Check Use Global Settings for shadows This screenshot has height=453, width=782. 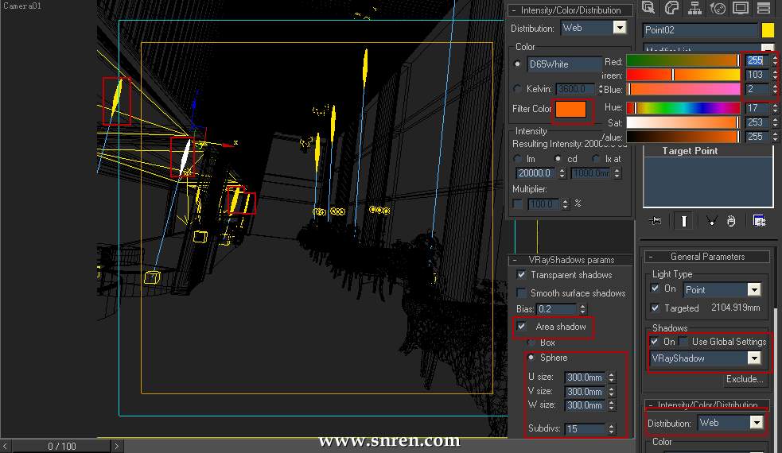684,342
